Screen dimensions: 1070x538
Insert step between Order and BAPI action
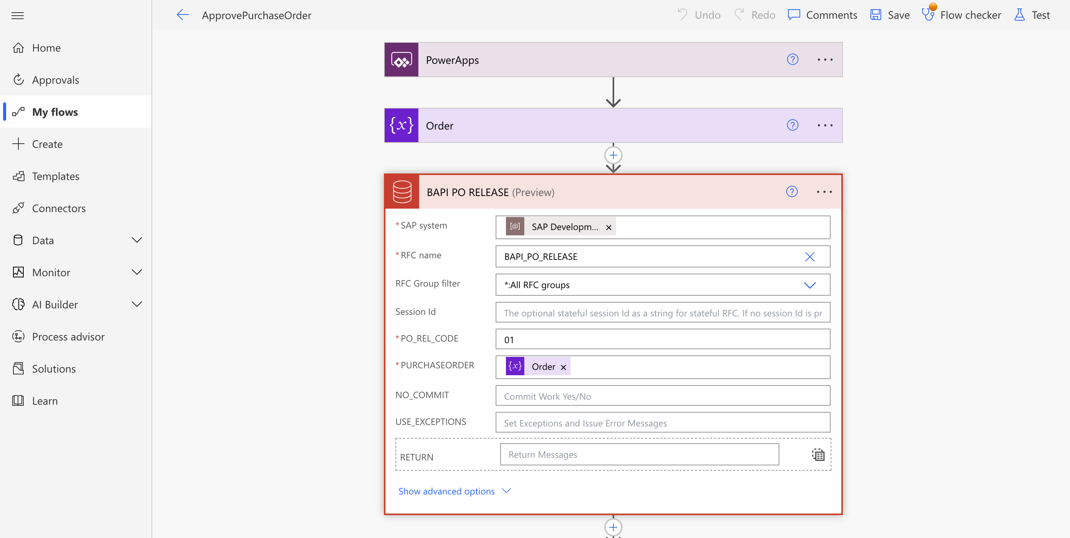coord(613,155)
